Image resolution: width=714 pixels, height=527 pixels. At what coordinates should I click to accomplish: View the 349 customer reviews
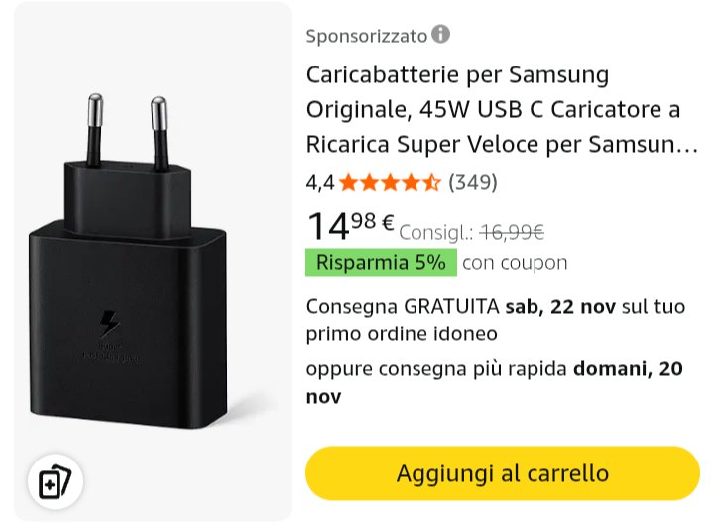(473, 183)
